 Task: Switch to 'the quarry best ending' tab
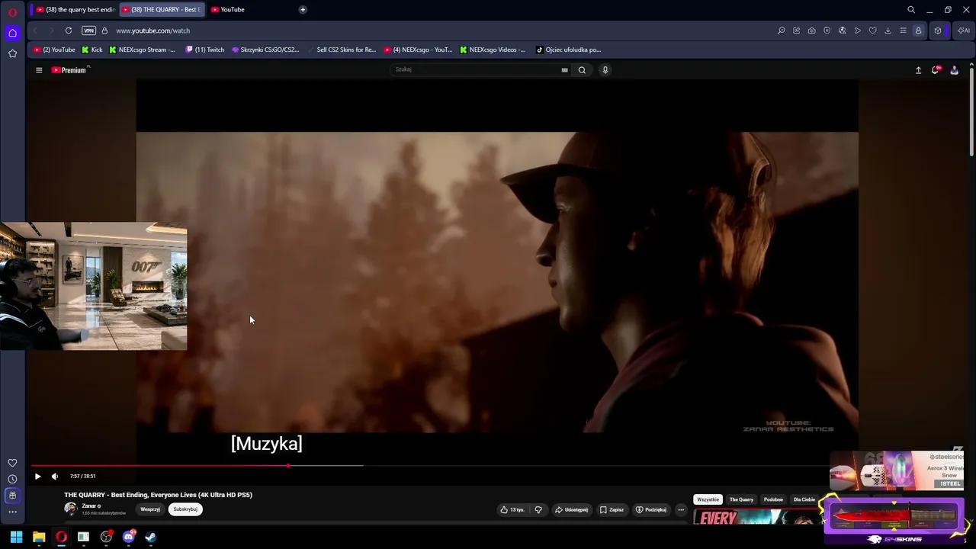tap(75, 10)
